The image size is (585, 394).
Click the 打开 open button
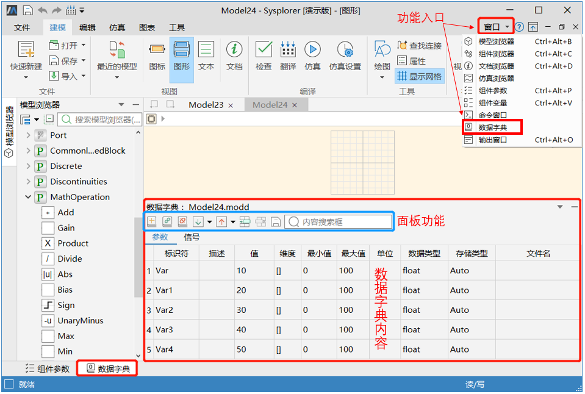(x=64, y=46)
